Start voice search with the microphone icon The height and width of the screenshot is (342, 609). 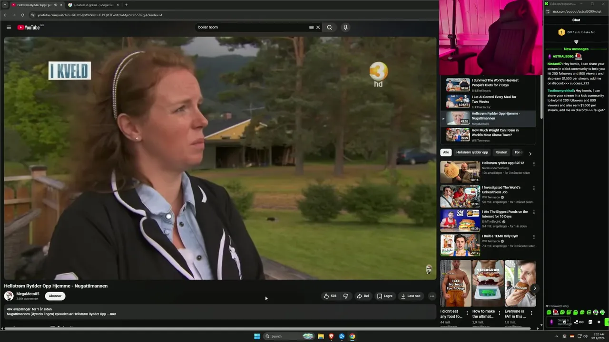pos(345,28)
